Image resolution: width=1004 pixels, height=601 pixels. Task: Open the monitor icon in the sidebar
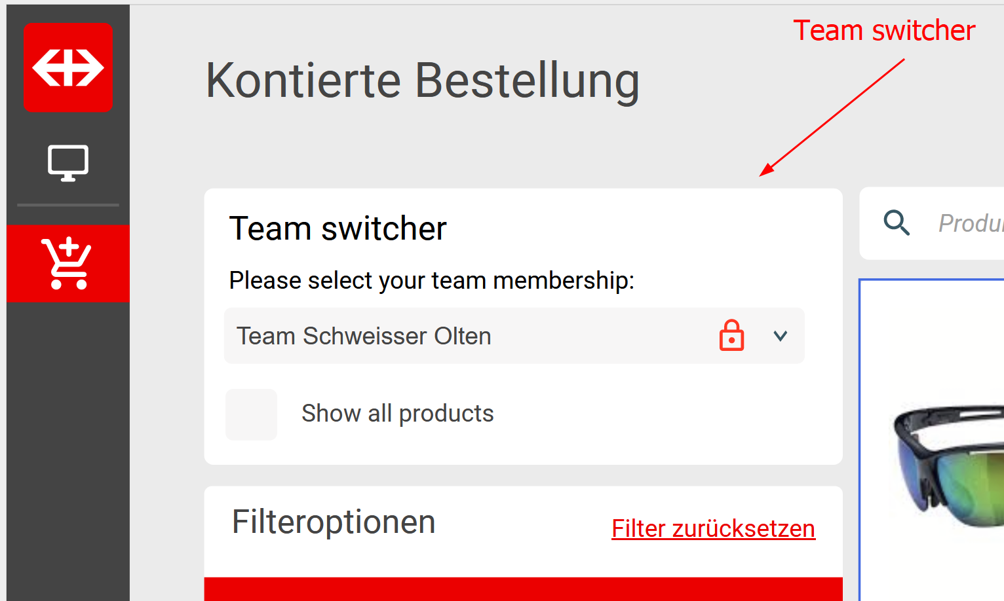(68, 162)
